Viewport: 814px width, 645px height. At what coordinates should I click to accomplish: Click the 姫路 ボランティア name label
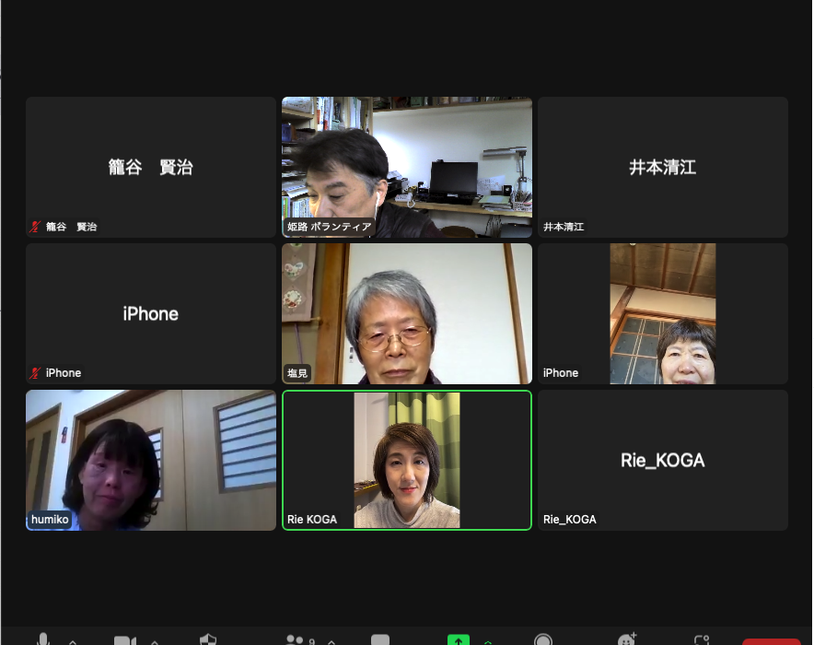pyautogui.click(x=330, y=227)
